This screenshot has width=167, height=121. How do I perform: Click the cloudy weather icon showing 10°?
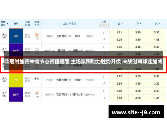[x=37, y=49]
